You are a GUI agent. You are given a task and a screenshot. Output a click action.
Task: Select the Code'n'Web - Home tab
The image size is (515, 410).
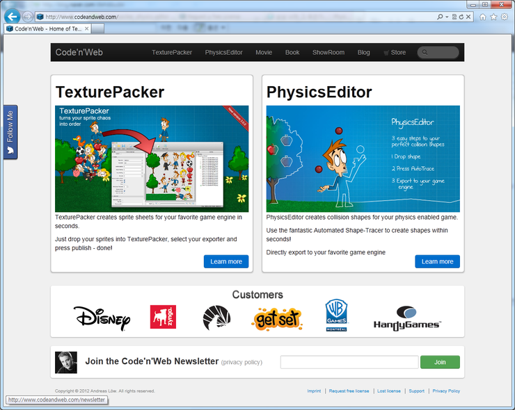[47, 28]
